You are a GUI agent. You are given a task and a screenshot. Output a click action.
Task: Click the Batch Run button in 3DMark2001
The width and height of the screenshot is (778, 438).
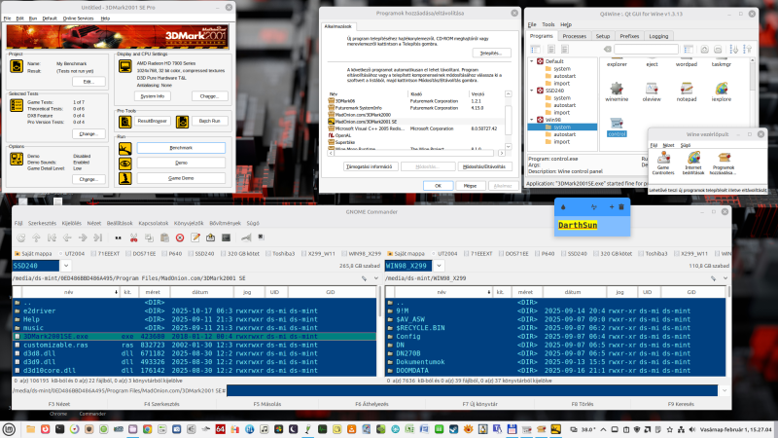pyautogui.click(x=209, y=121)
